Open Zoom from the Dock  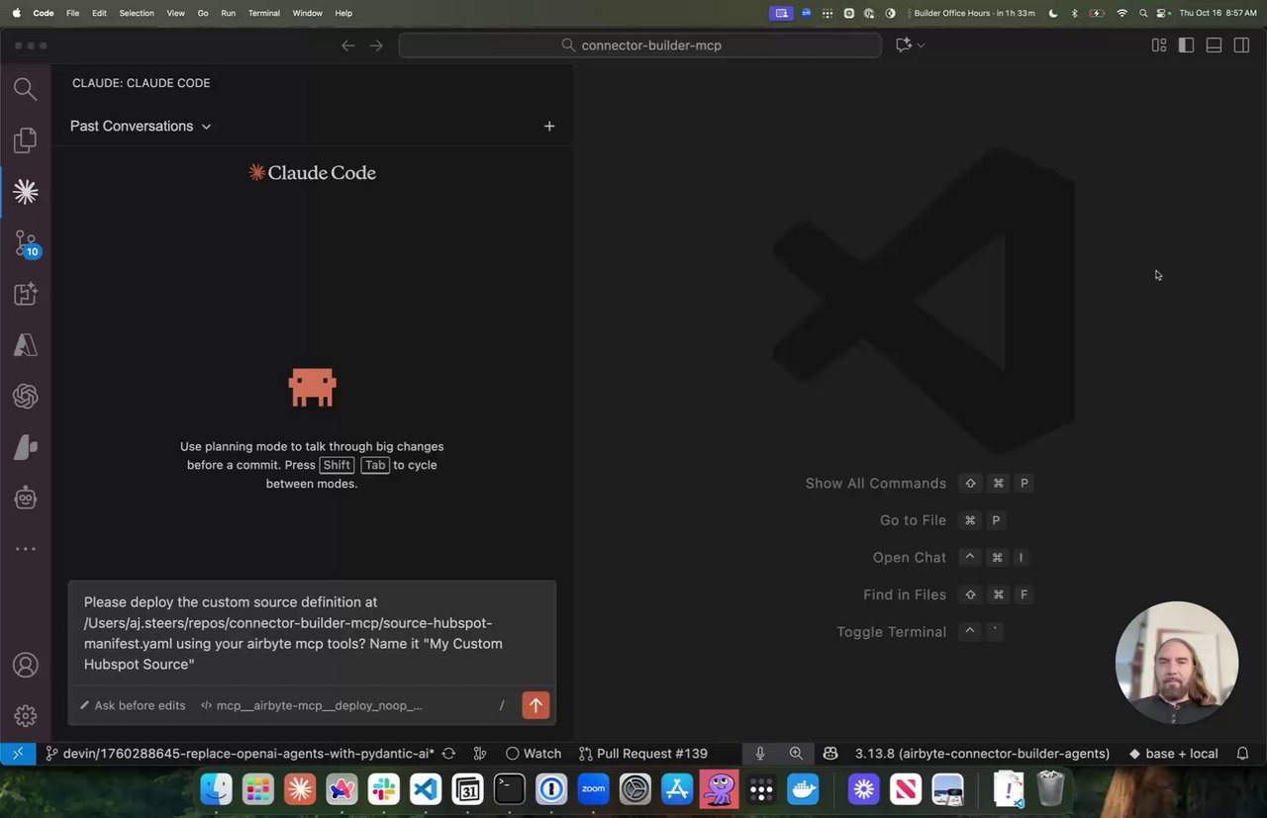(x=593, y=789)
